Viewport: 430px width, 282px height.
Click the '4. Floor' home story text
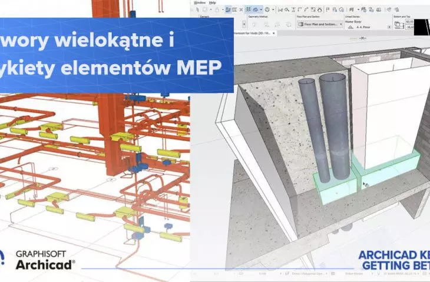point(363,27)
